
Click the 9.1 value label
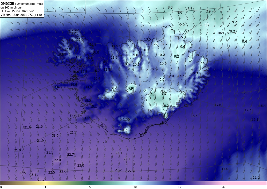[x=191, y=57]
